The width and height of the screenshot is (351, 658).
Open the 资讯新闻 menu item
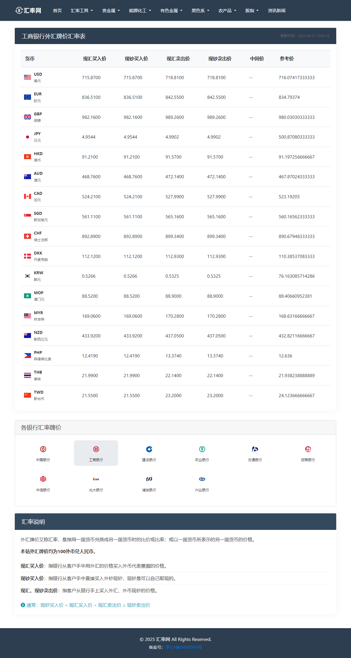277,10
